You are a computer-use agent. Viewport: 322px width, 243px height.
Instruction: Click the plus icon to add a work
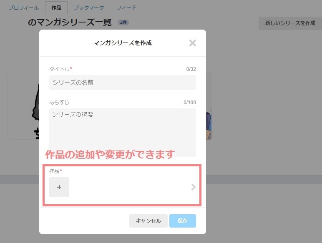pyautogui.click(x=59, y=187)
